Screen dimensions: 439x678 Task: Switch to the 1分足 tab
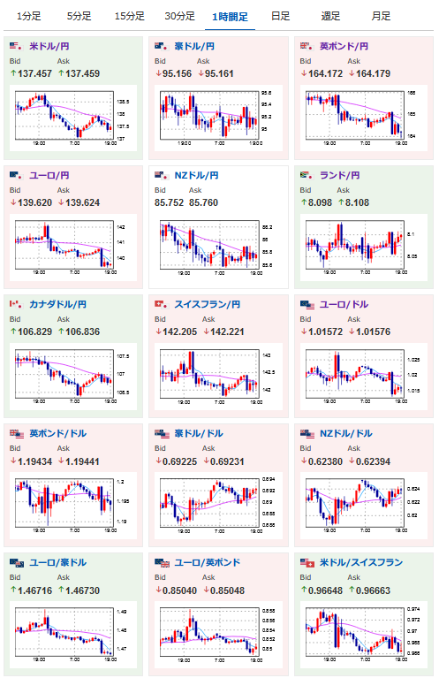click(28, 17)
